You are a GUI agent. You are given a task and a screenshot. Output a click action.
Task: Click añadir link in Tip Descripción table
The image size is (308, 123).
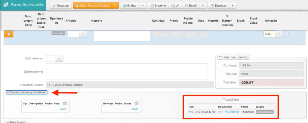(63, 109)
